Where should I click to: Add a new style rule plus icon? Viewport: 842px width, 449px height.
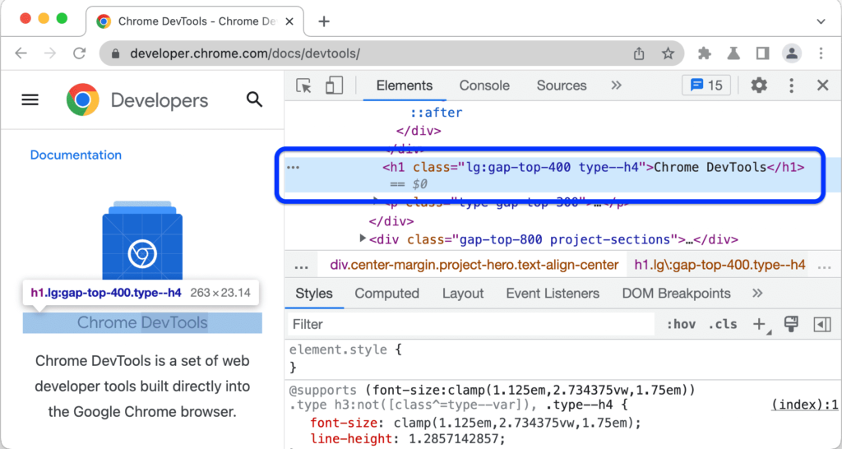point(759,324)
